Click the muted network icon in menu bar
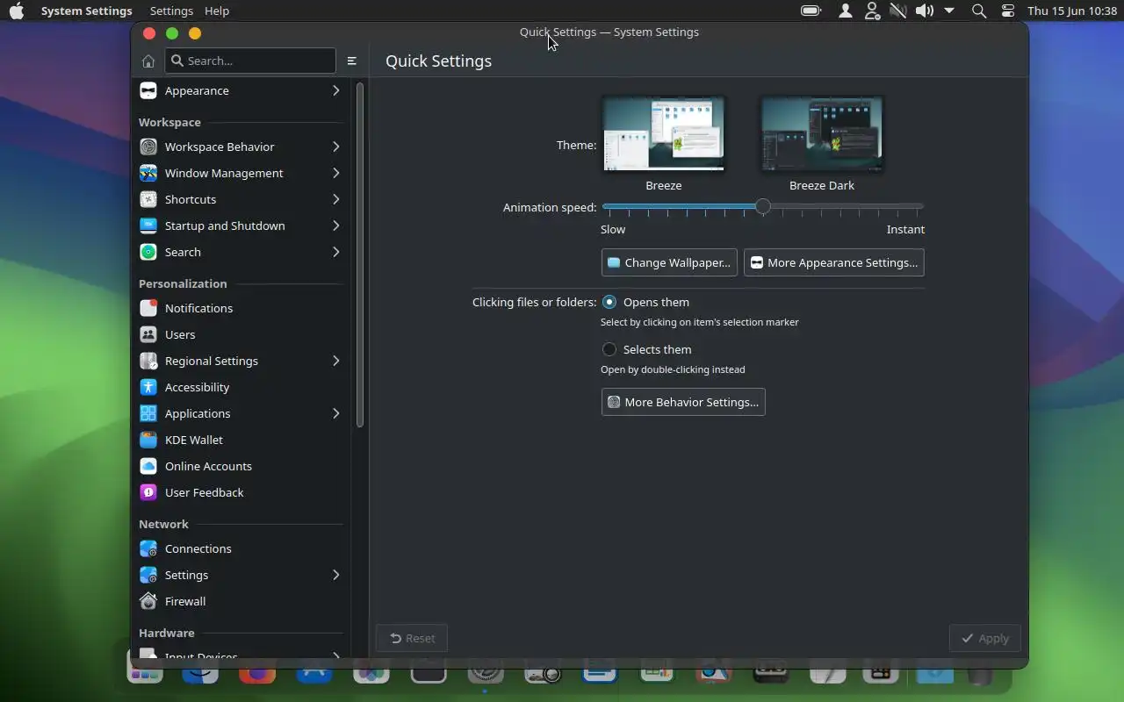The image size is (1124, 702). click(897, 11)
